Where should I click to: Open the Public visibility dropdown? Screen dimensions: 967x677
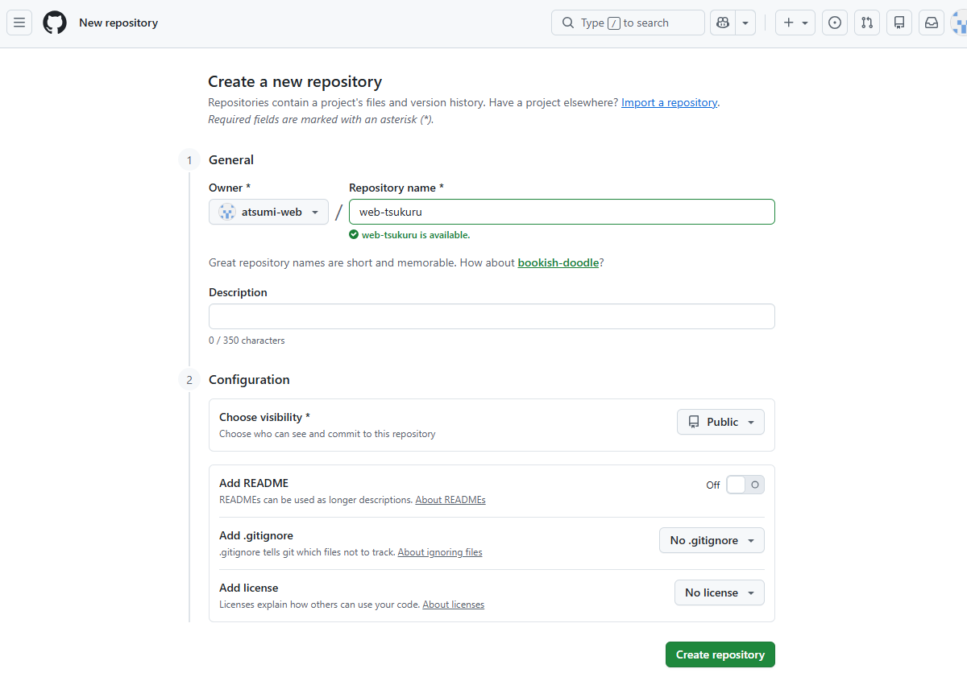point(720,422)
